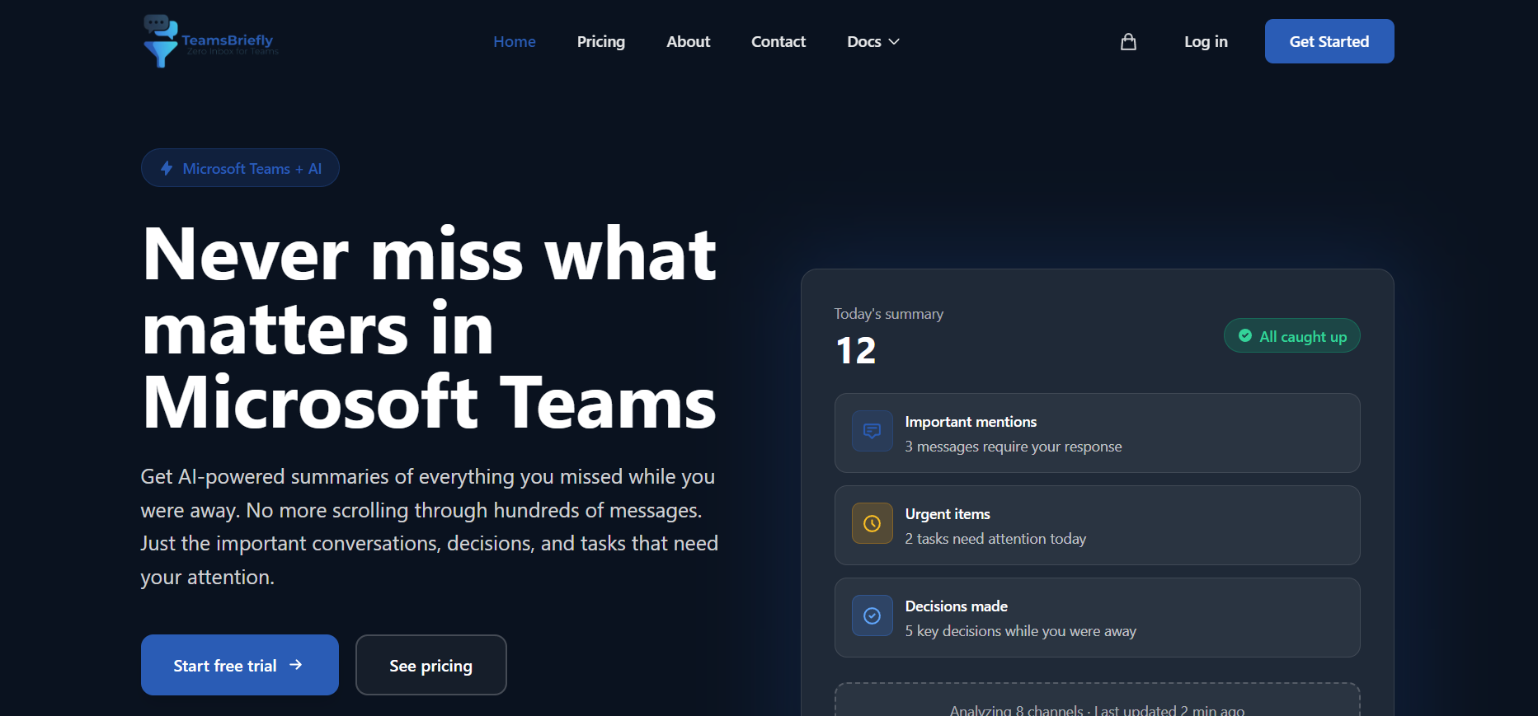Click the Important mentions message icon
This screenshot has height=716, width=1538.
coord(872,431)
